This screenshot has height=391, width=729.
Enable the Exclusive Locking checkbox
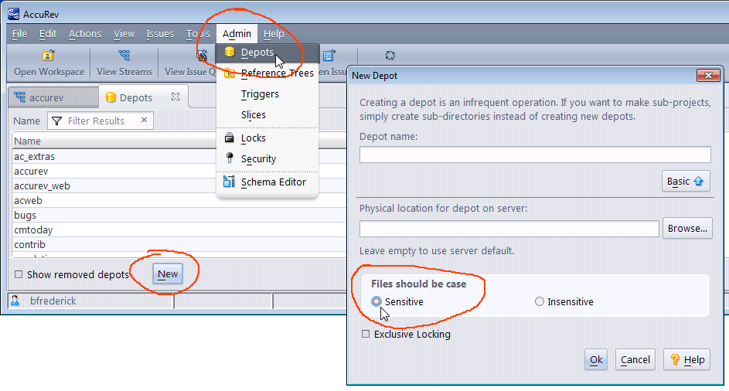[x=366, y=334]
